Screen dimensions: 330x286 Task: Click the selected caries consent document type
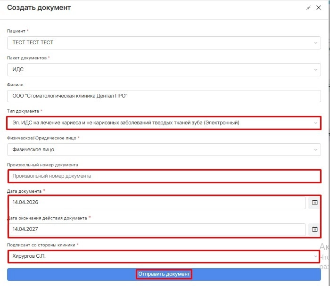[x=126, y=123]
